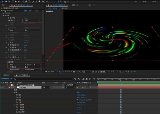This screenshot has height=114, width=160.
Task: Toggle the snapping checkbox in toolbar
Action: [x=65, y=2]
